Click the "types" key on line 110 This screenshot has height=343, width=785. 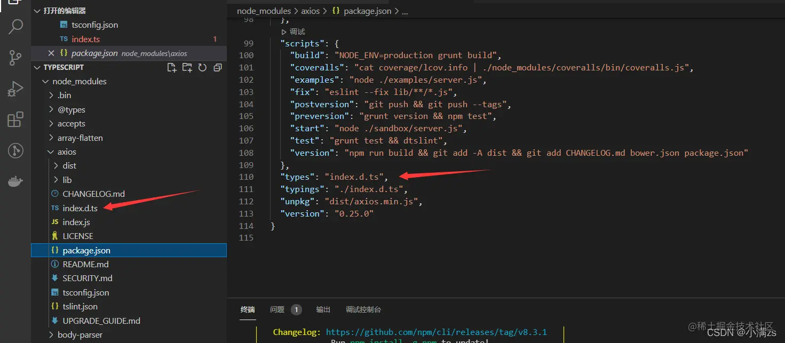(x=297, y=177)
